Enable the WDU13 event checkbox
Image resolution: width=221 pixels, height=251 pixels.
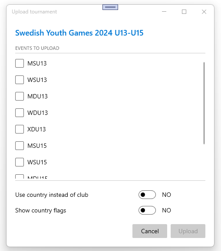coord(20,113)
